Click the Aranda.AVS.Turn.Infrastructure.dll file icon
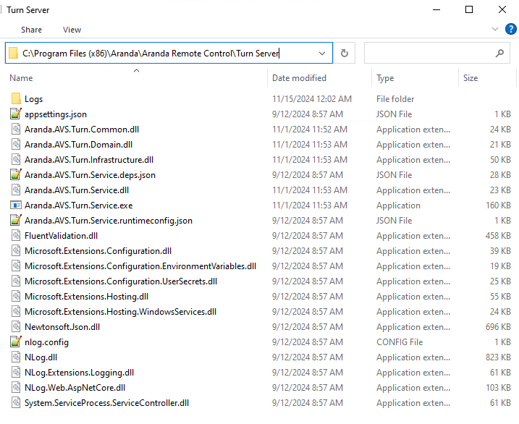The height and width of the screenshot is (424, 519). coord(15,159)
